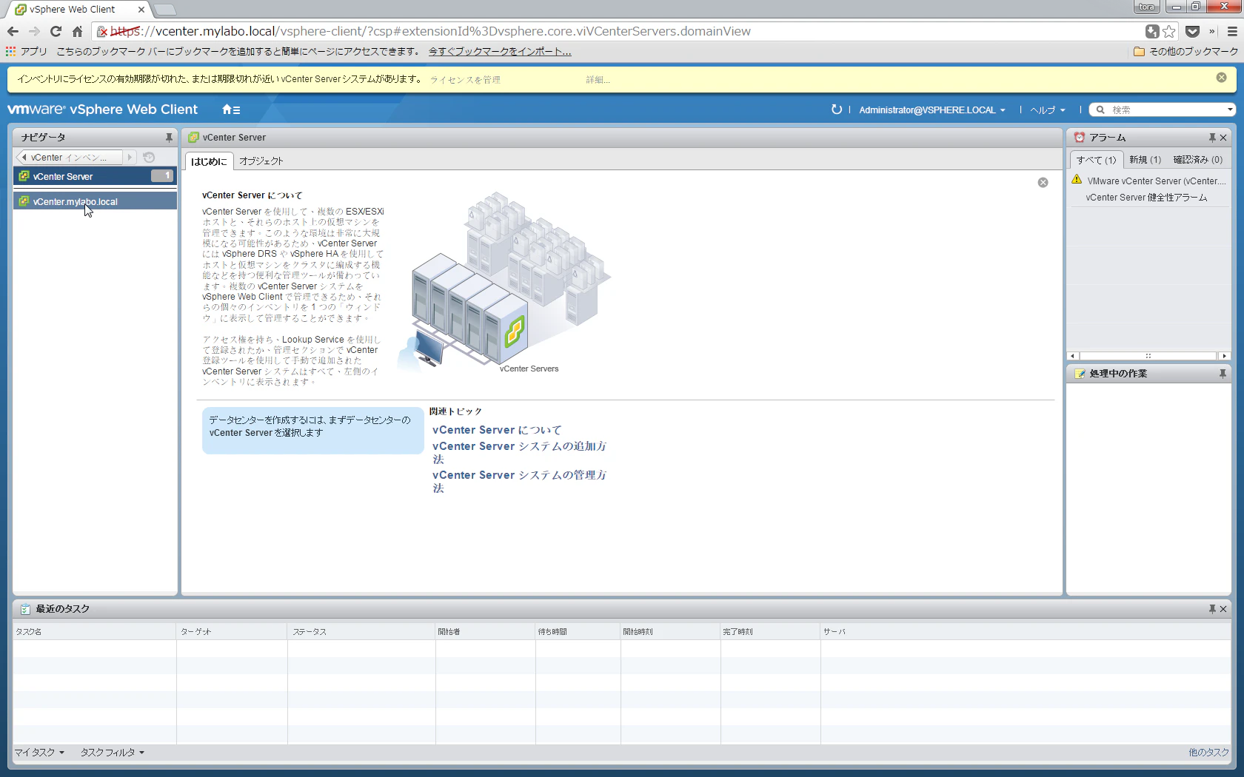Open 'How to add vCenter Server systems' link
This screenshot has width=1244, height=777.
(x=519, y=453)
